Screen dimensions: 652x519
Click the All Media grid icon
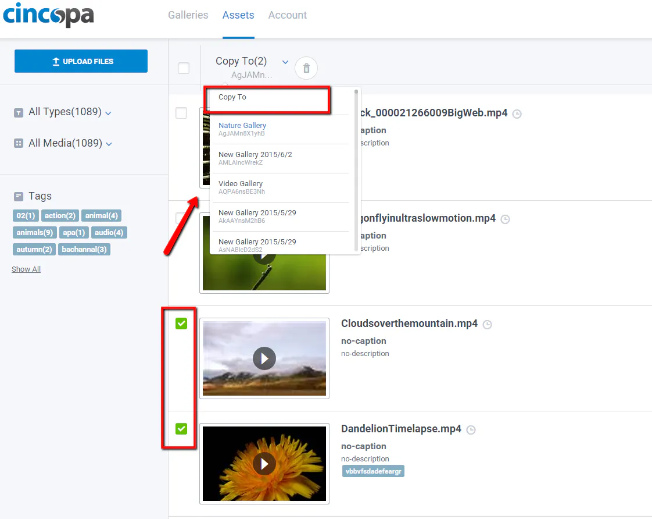(19, 144)
